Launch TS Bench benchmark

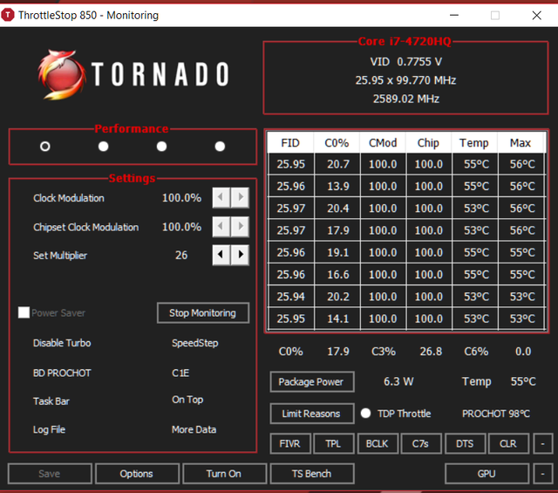(x=312, y=474)
